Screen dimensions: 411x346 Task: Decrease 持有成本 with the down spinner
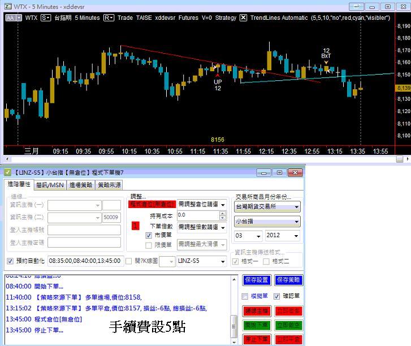[223, 218]
